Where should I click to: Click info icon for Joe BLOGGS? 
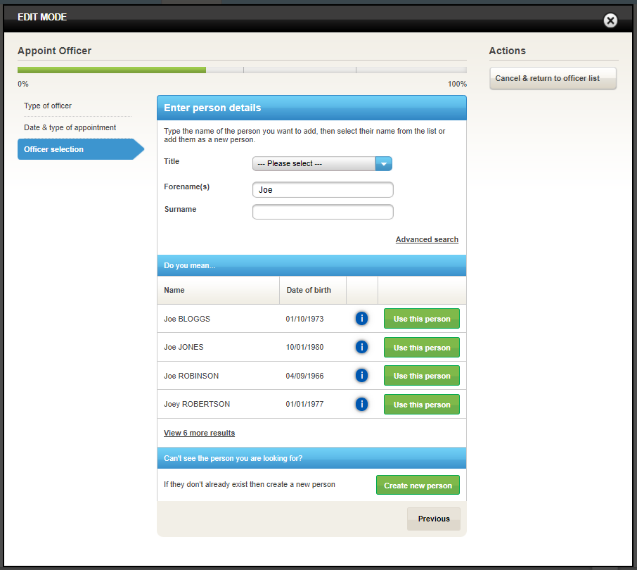coord(361,319)
